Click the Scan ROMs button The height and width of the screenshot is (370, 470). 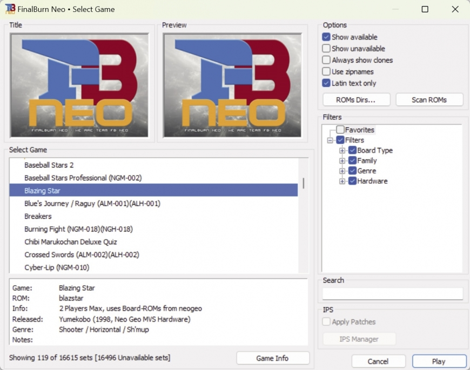pyautogui.click(x=429, y=100)
